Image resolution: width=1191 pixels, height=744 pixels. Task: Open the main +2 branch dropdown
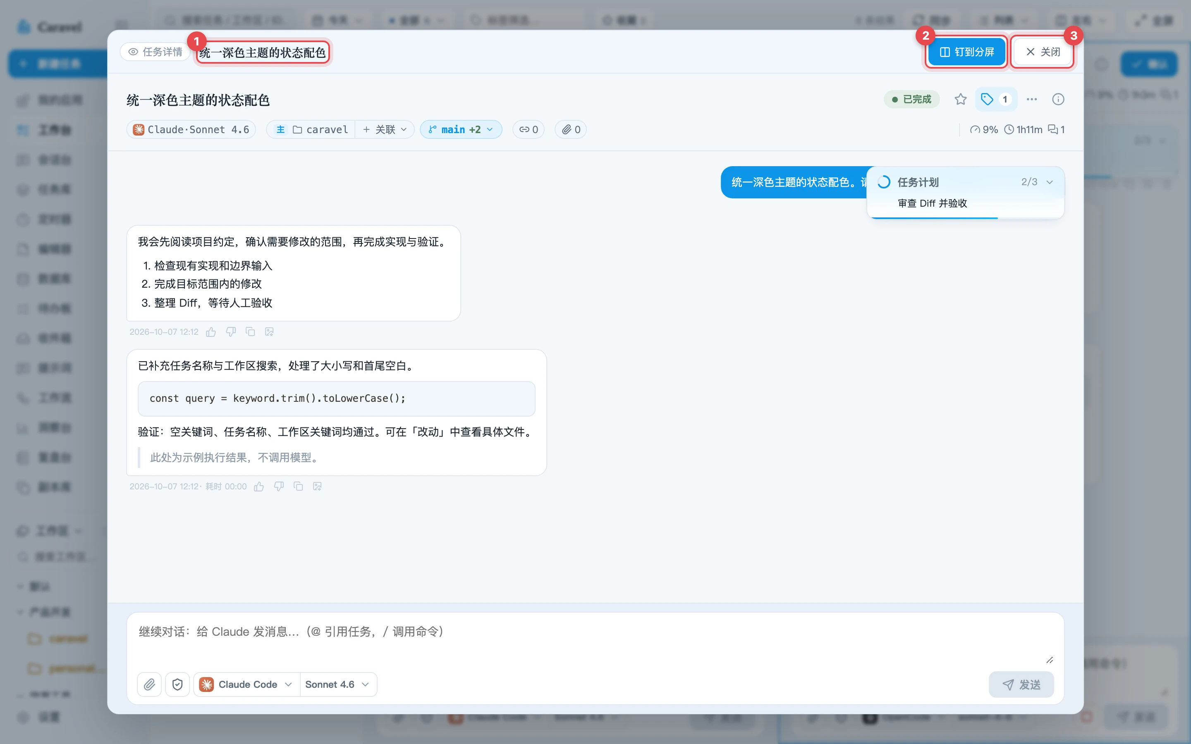tap(461, 129)
